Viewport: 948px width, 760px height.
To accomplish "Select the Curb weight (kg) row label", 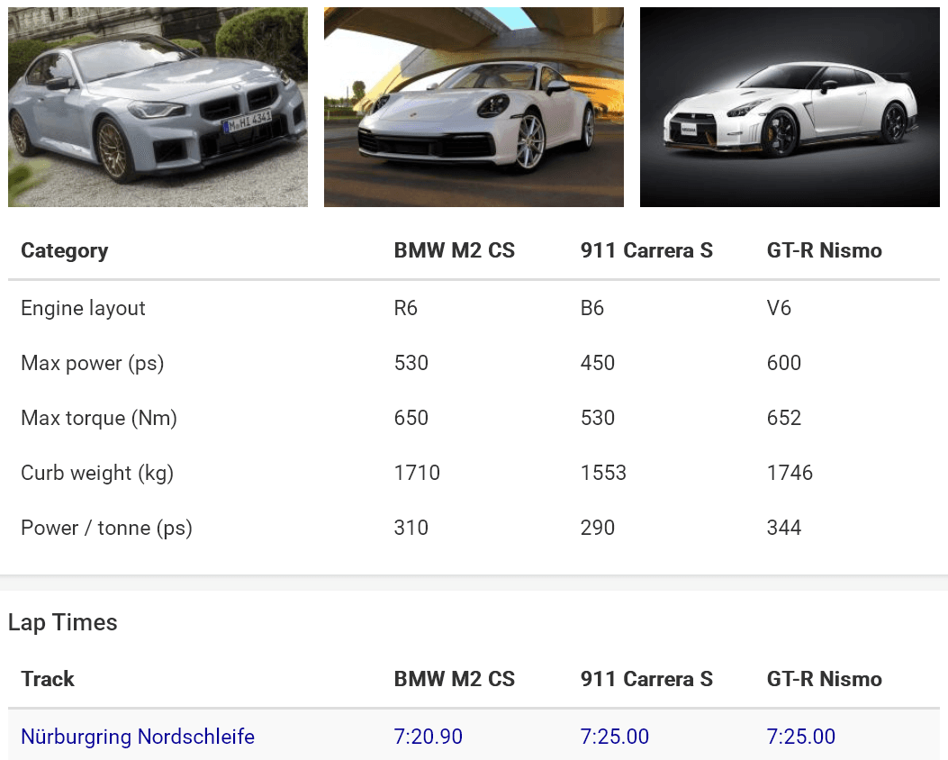I will (97, 473).
